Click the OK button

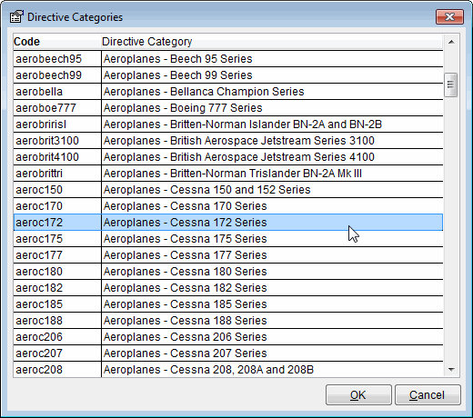[x=358, y=395]
